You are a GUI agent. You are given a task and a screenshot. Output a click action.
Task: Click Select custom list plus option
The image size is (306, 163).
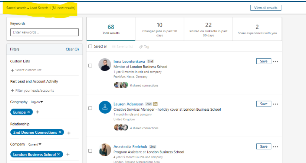pyautogui.click(x=26, y=70)
